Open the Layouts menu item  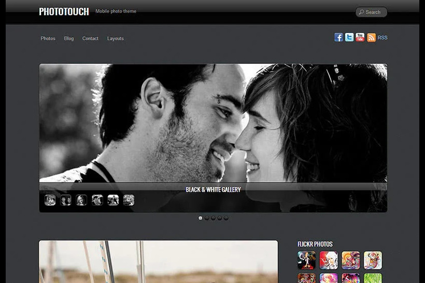[x=115, y=38]
